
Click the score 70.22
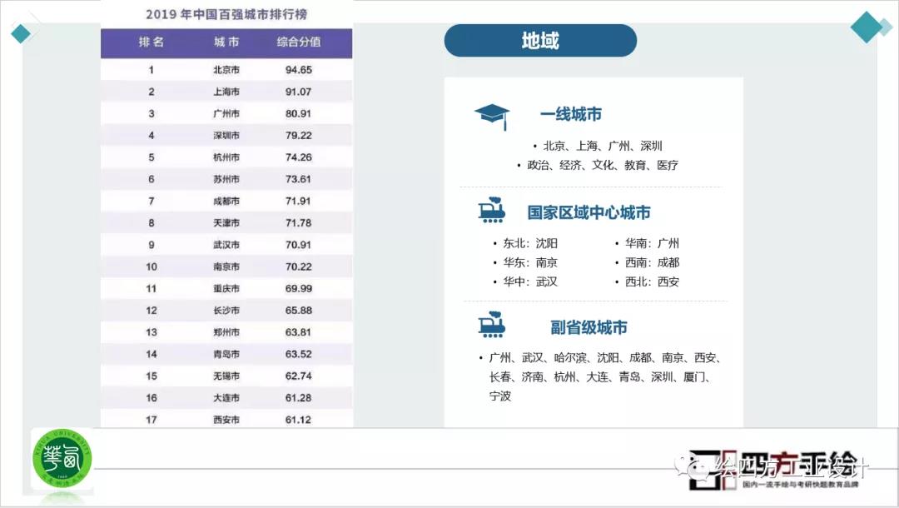(299, 266)
